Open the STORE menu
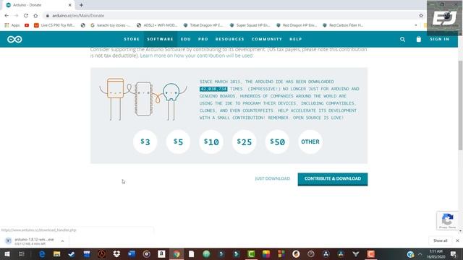The height and width of the screenshot is (260, 463). 132,39
